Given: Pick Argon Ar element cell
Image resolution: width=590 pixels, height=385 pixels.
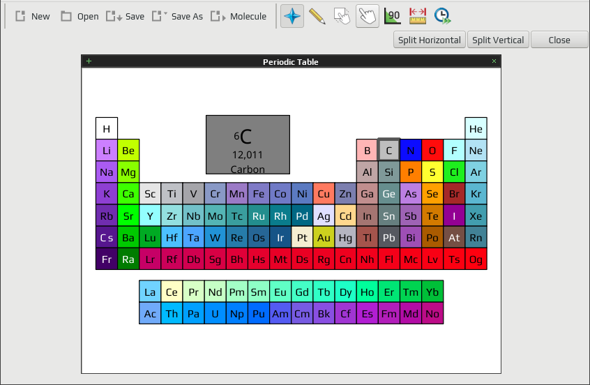Looking at the screenshot, I should [476, 172].
